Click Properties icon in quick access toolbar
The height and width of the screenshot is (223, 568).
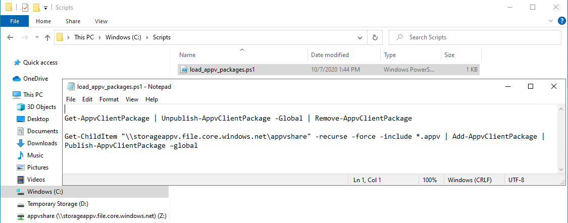(25, 7)
